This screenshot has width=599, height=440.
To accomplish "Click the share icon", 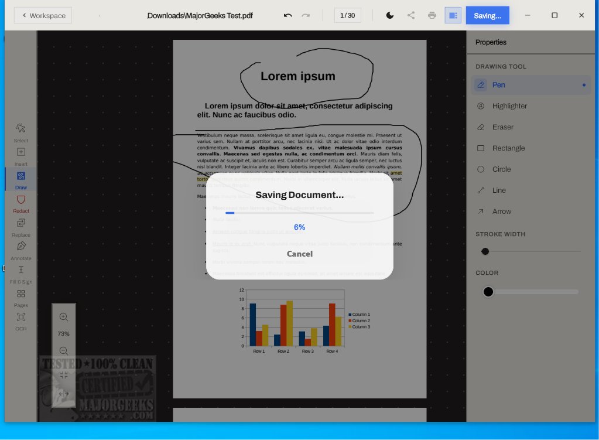I will [411, 15].
